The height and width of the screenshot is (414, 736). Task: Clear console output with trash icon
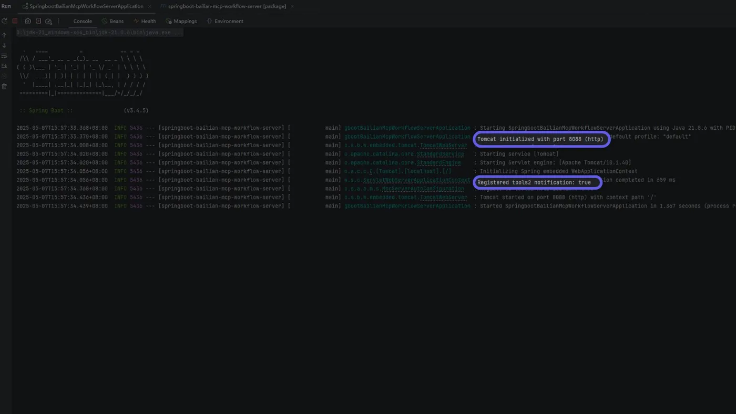[4, 86]
